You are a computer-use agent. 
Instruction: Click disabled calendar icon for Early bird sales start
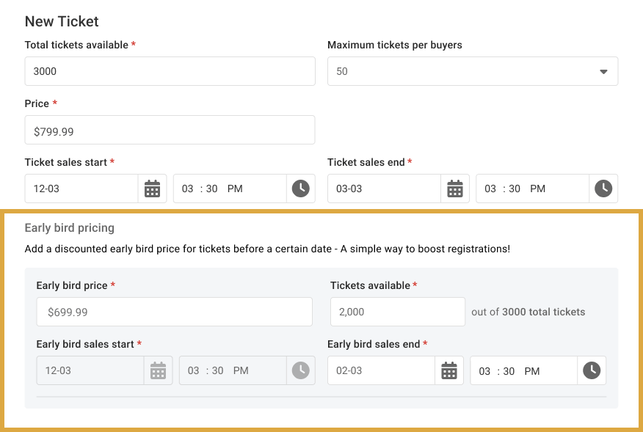[x=158, y=370]
